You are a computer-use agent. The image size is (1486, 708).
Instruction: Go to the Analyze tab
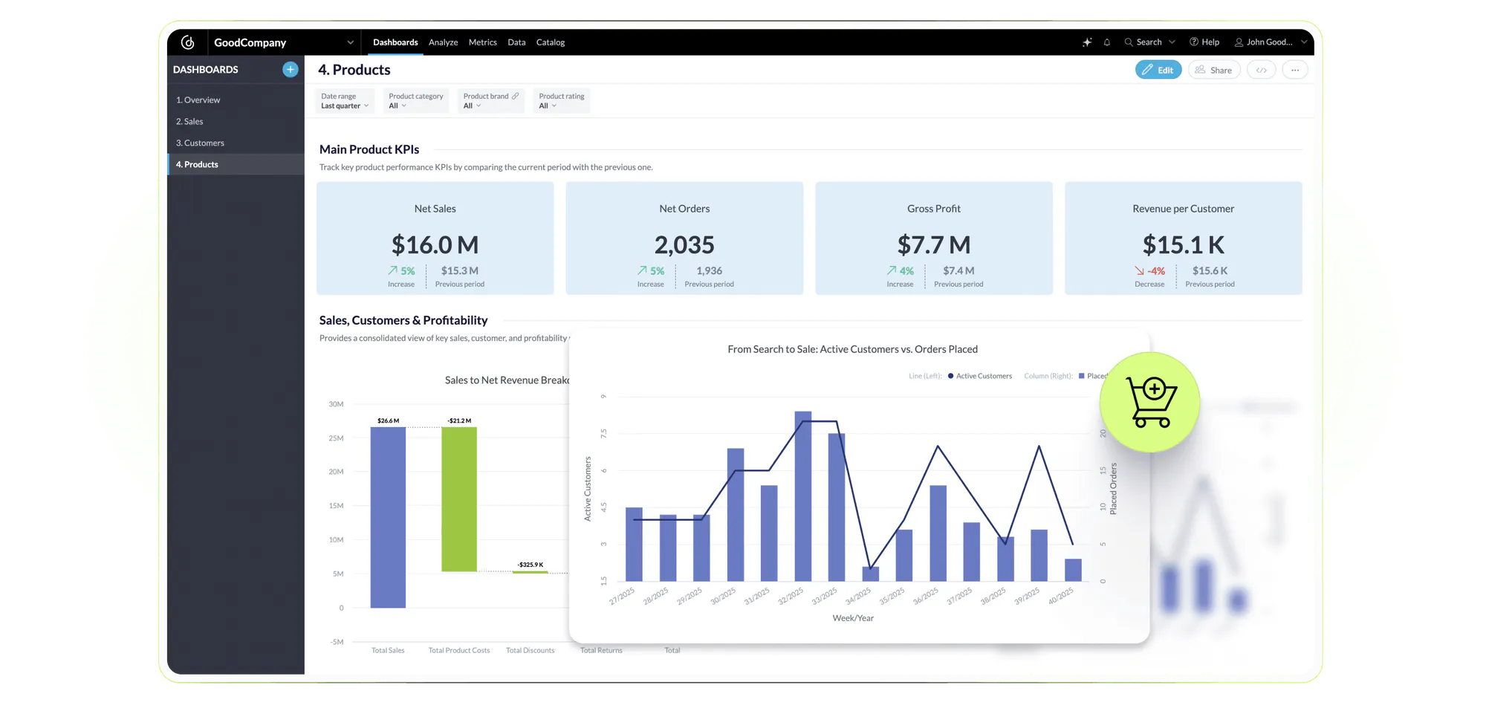(443, 42)
